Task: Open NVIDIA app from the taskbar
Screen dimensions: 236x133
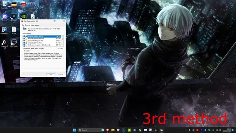Action: point(129,130)
